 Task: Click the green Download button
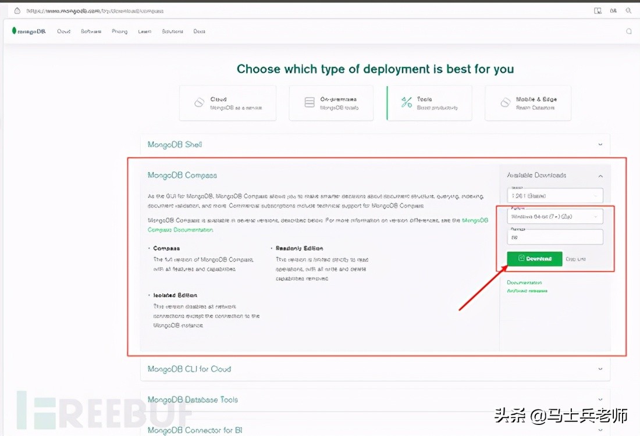tap(535, 259)
